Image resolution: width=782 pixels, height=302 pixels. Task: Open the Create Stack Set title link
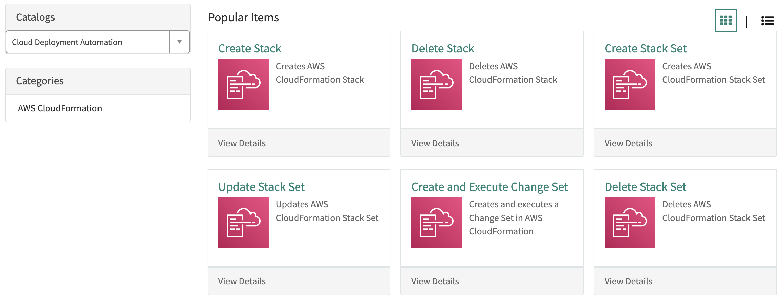646,48
